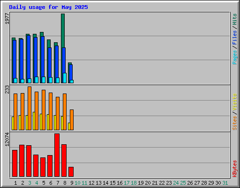
Task: Click the Pages legend label
Action: click(235, 57)
